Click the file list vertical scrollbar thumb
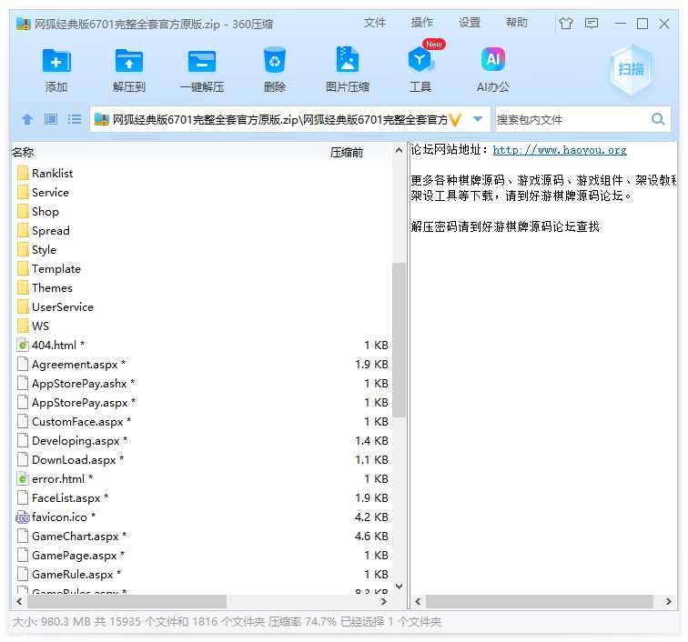The height and width of the screenshot is (642, 688). pyautogui.click(x=399, y=340)
